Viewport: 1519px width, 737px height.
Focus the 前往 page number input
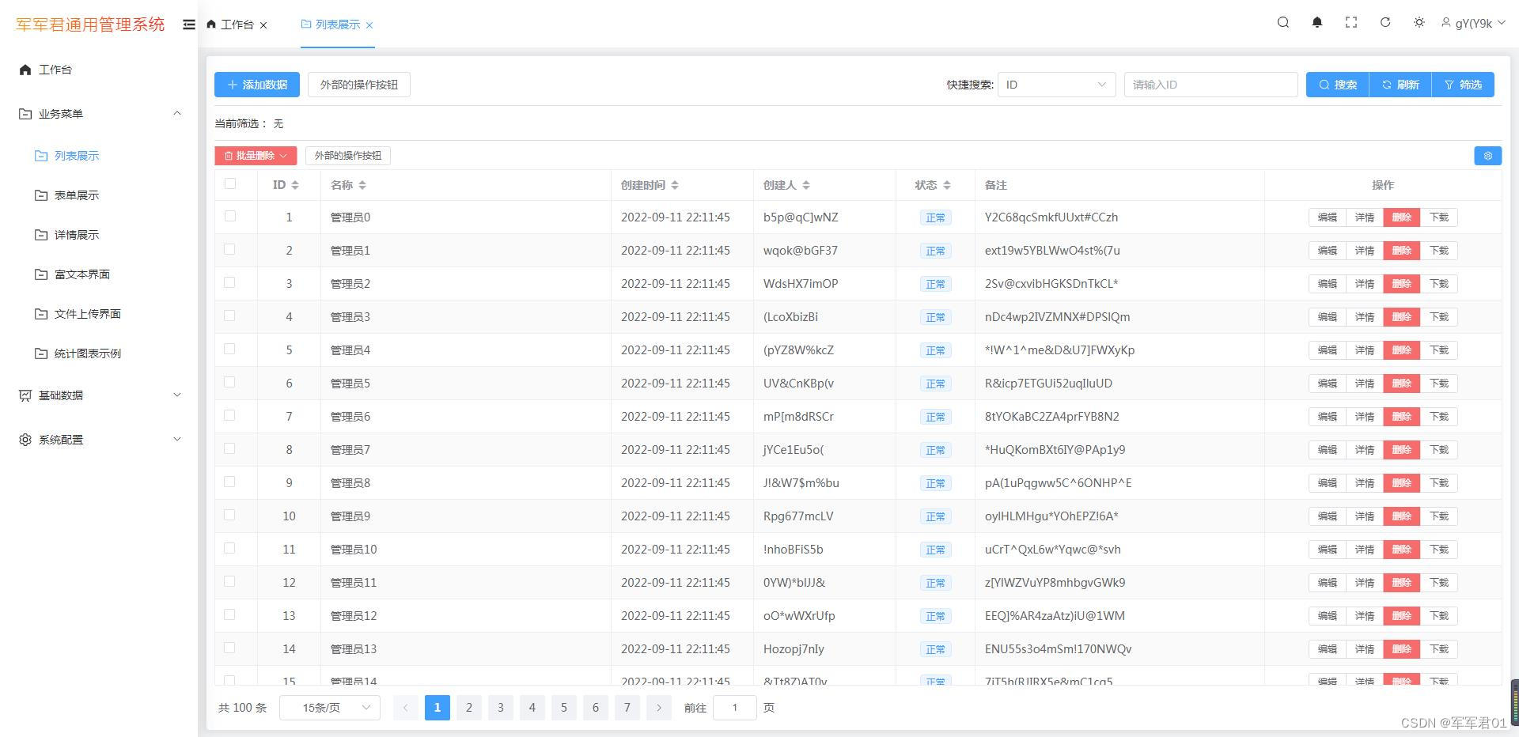735,708
